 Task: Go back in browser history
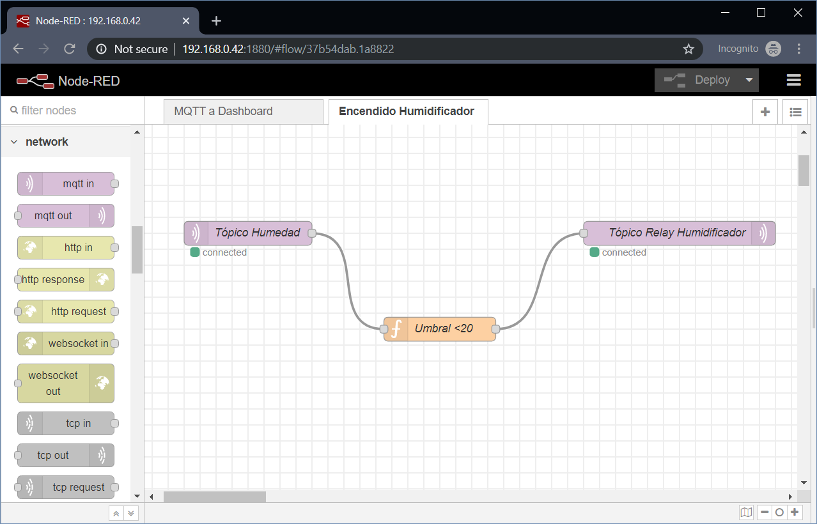[18, 49]
